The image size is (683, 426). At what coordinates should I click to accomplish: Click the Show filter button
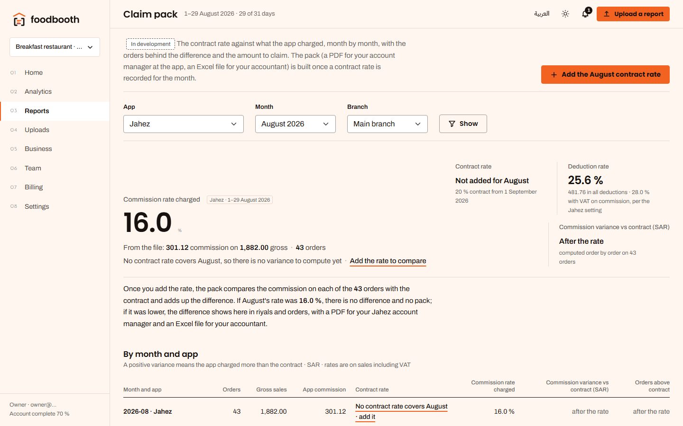click(x=463, y=124)
